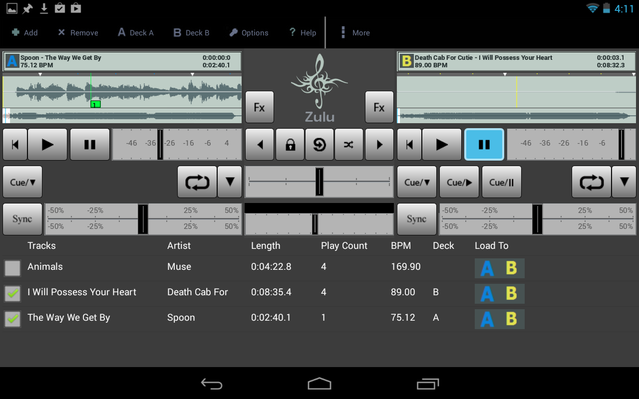Open Deck A loop options dropdown arrow

(x=230, y=182)
